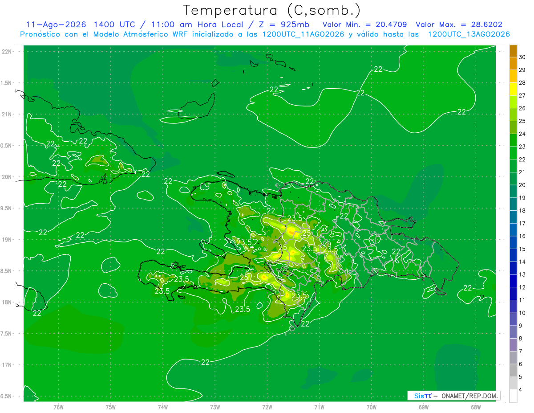Screen dimensions: 534x413
Task: Click the color bar label '10'
Action: (522, 313)
